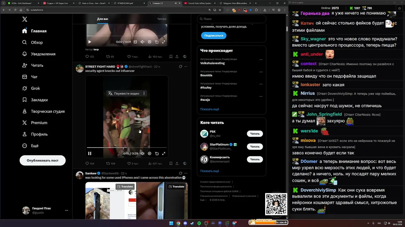405x227 pixels.
Task: Switch to the Читаю tab
Action: (162, 19)
